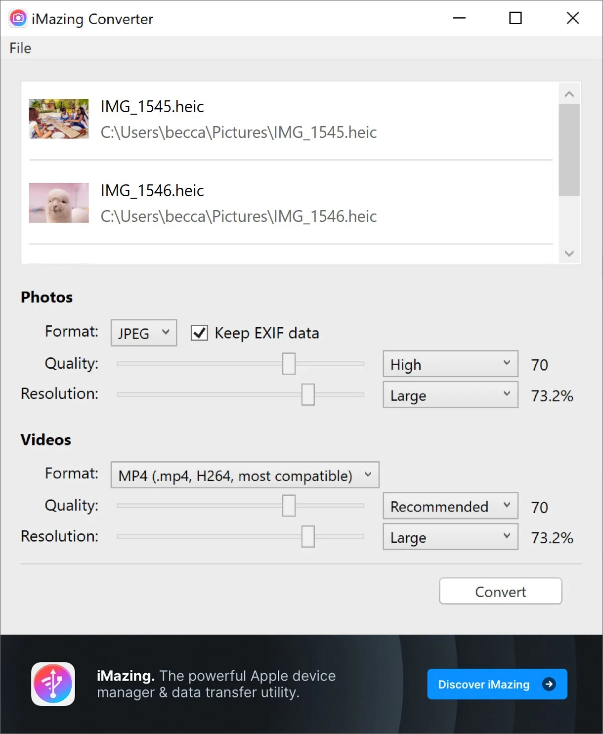
Task: Click path C:\Users\becca\Pictures\IMG_1546.heic
Action: [x=239, y=216]
